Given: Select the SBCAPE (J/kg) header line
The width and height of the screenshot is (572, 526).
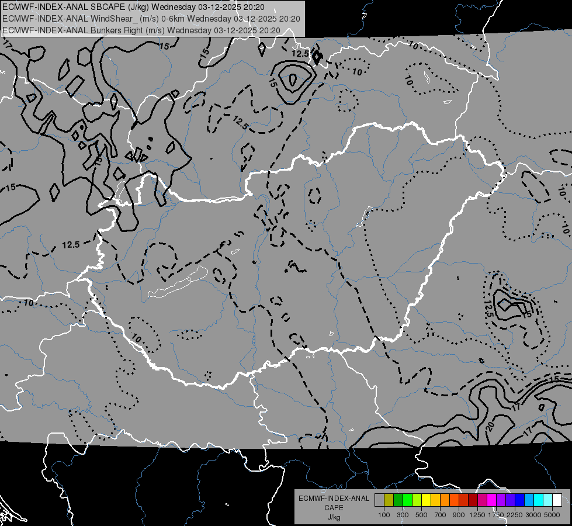Looking at the screenshot, I should point(134,7).
